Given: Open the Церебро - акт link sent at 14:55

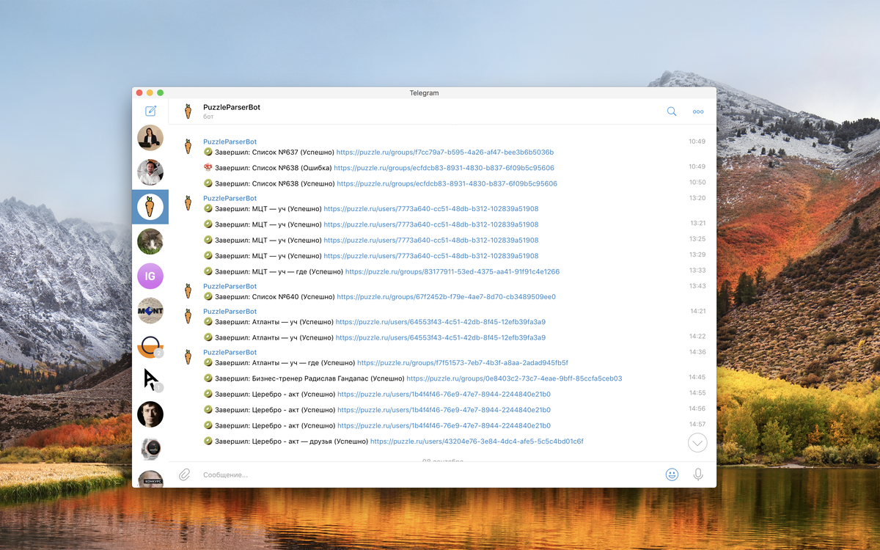Looking at the screenshot, I should tap(444, 395).
